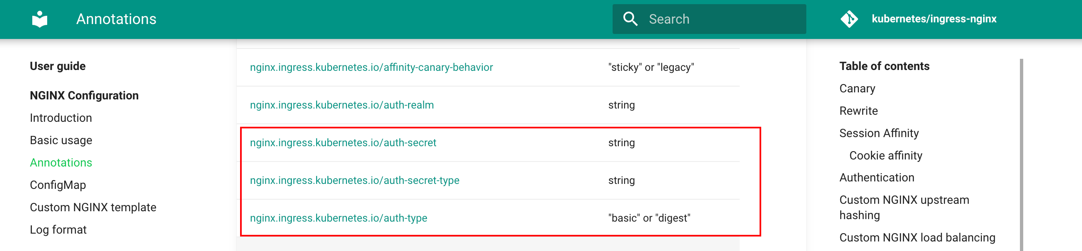Open the affinity-canary-behavior annotation link
The width and height of the screenshot is (1082, 251).
point(371,67)
